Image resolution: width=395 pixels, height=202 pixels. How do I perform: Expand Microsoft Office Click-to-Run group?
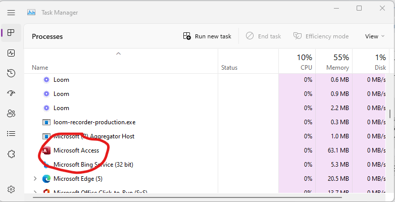click(35, 192)
